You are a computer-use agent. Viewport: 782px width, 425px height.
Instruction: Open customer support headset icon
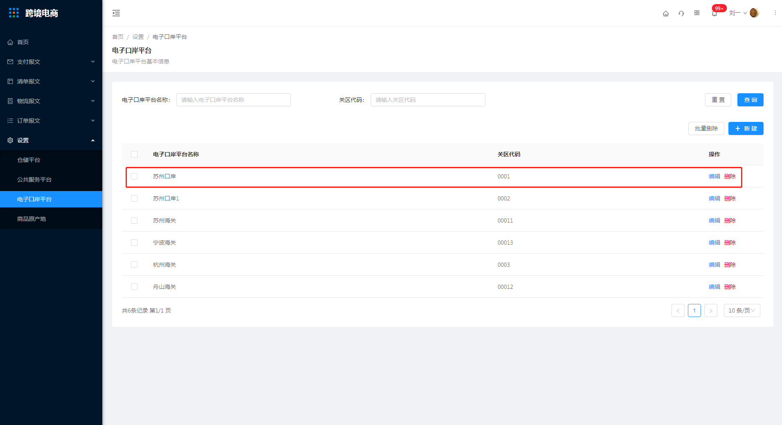pos(681,13)
